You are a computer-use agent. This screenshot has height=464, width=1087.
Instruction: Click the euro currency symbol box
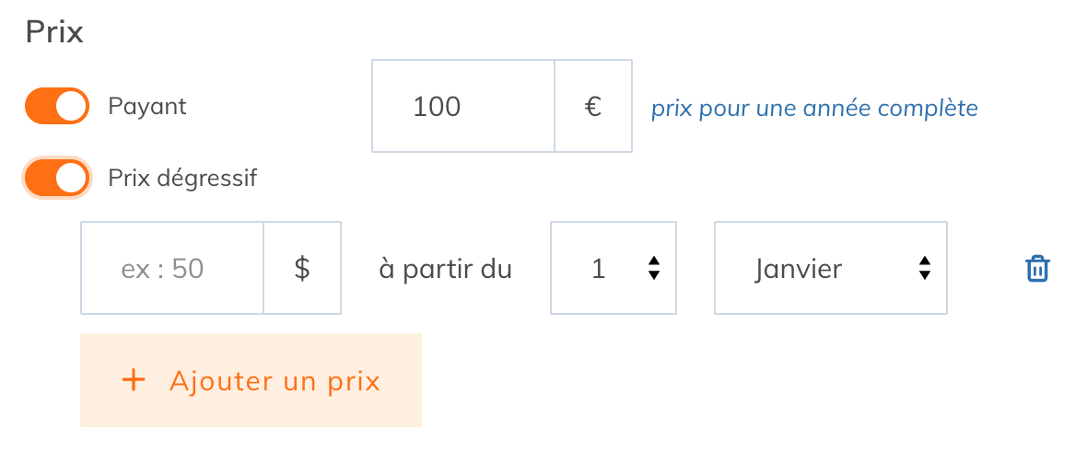point(593,106)
